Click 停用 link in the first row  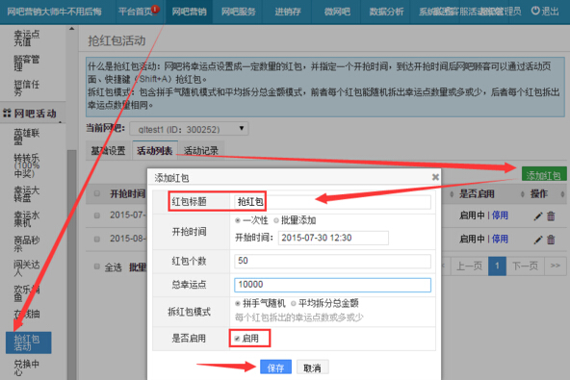click(x=500, y=215)
